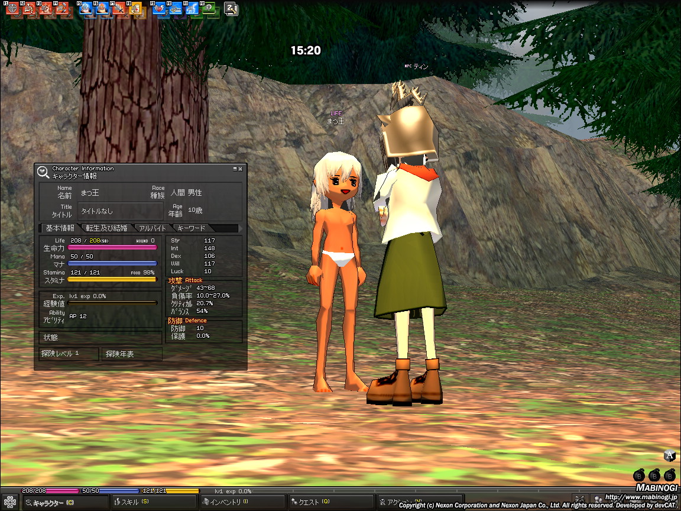The width and height of the screenshot is (681, 511).
Task: Click the 探険レベル 1 button
Action: click(x=69, y=354)
